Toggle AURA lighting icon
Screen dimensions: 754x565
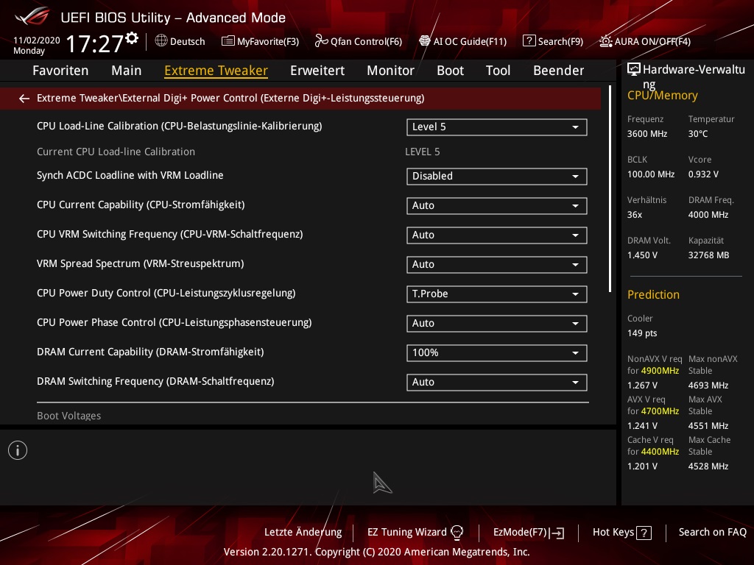click(x=606, y=41)
